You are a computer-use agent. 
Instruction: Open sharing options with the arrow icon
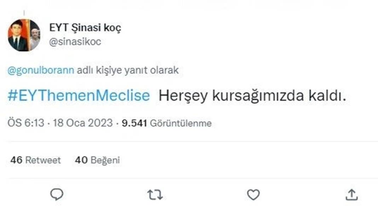point(351,194)
